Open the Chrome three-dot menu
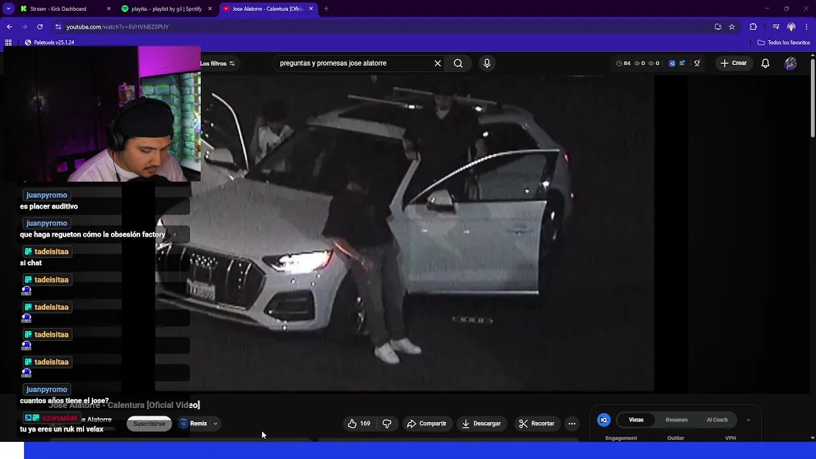Screen dimensions: 816x459 806,27
